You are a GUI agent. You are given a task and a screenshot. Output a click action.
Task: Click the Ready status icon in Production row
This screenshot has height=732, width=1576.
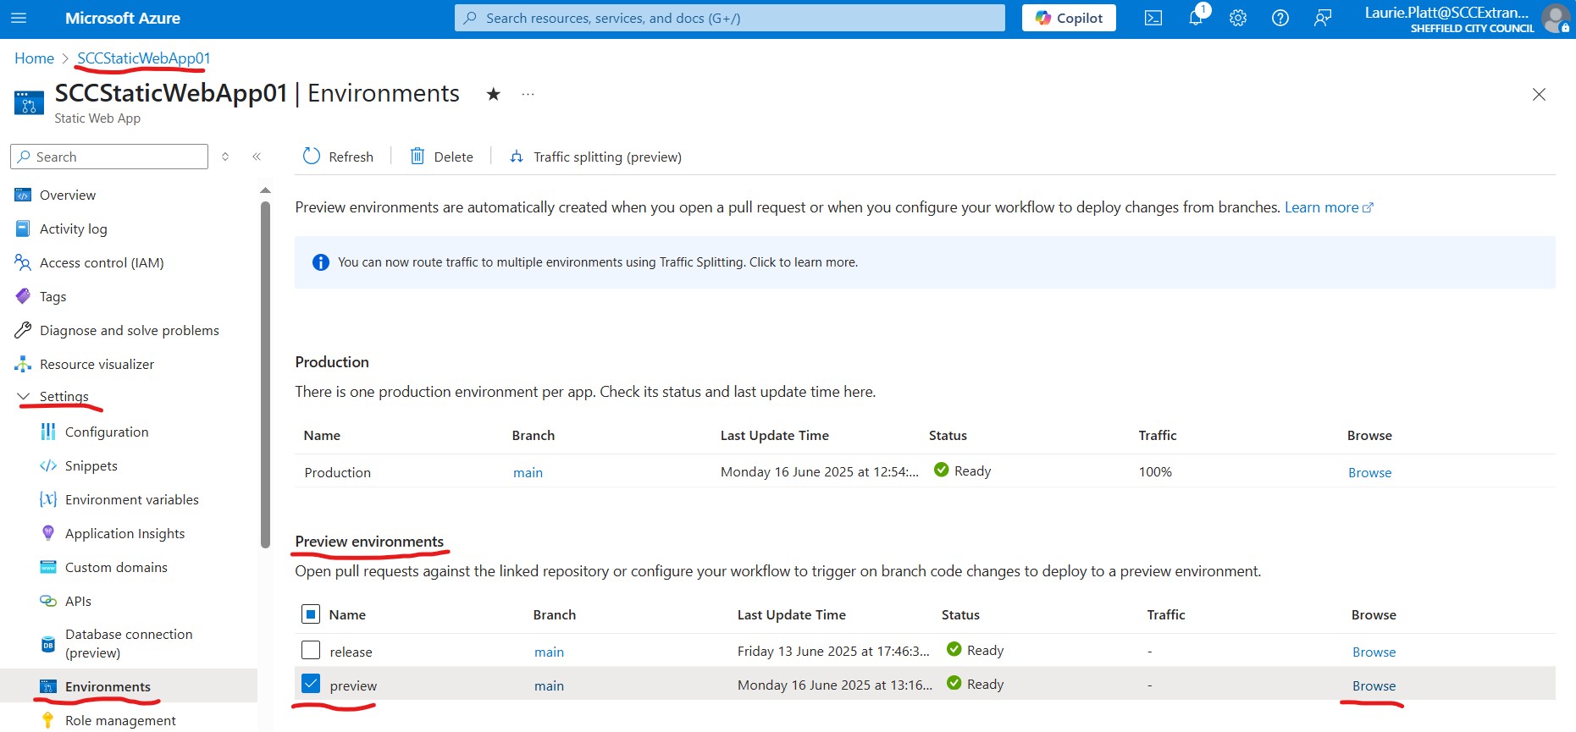coord(941,470)
